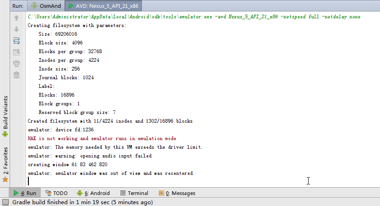The width and height of the screenshot is (380, 206).
Task: Click the red HAX is not working message
Action: [102, 138]
